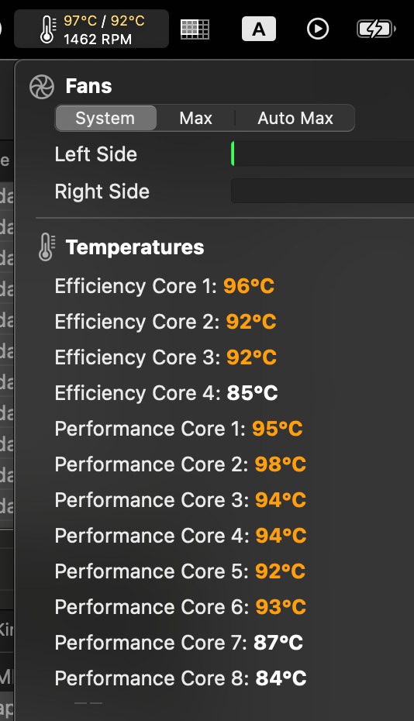Select Efficiency Core 1 temperature row
The image size is (414, 721).
(x=164, y=286)
